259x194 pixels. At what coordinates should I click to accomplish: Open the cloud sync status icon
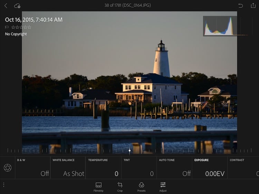[x=17, y=6]
